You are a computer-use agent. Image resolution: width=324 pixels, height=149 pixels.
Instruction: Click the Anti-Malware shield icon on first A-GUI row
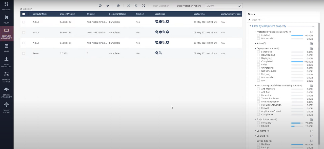157,21
